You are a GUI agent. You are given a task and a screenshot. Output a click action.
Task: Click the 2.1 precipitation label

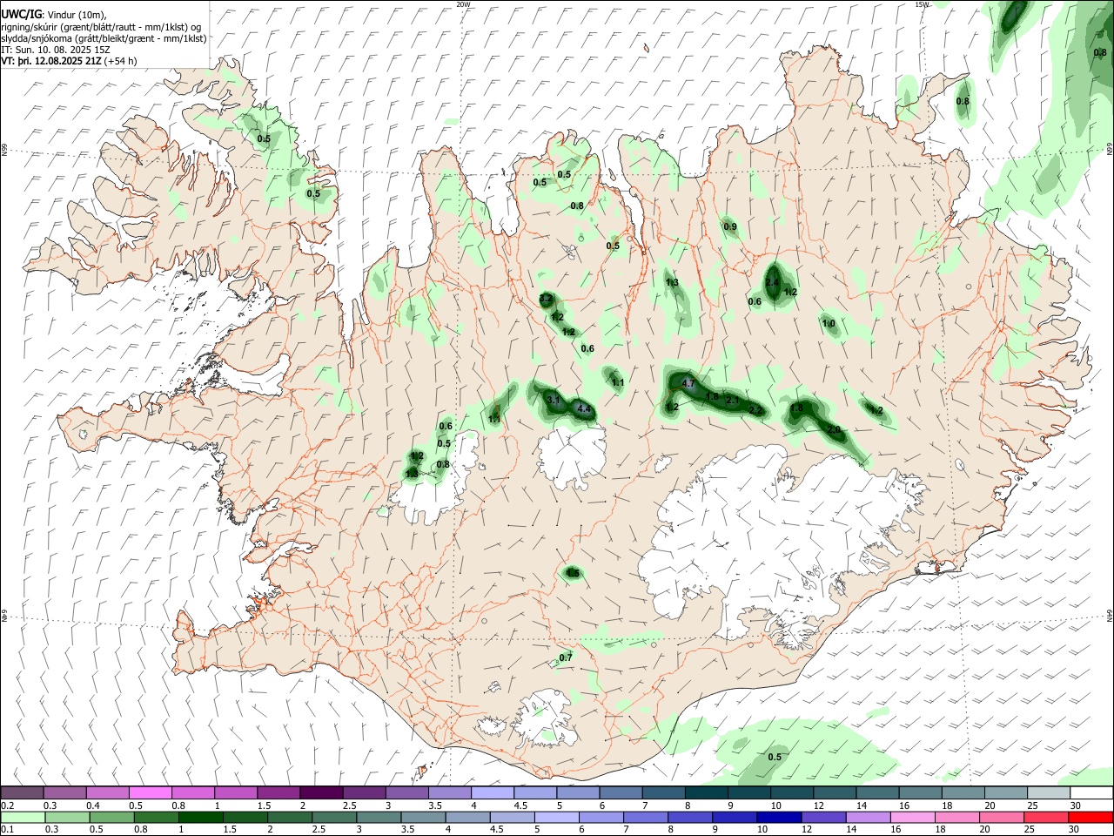[732, 401]
